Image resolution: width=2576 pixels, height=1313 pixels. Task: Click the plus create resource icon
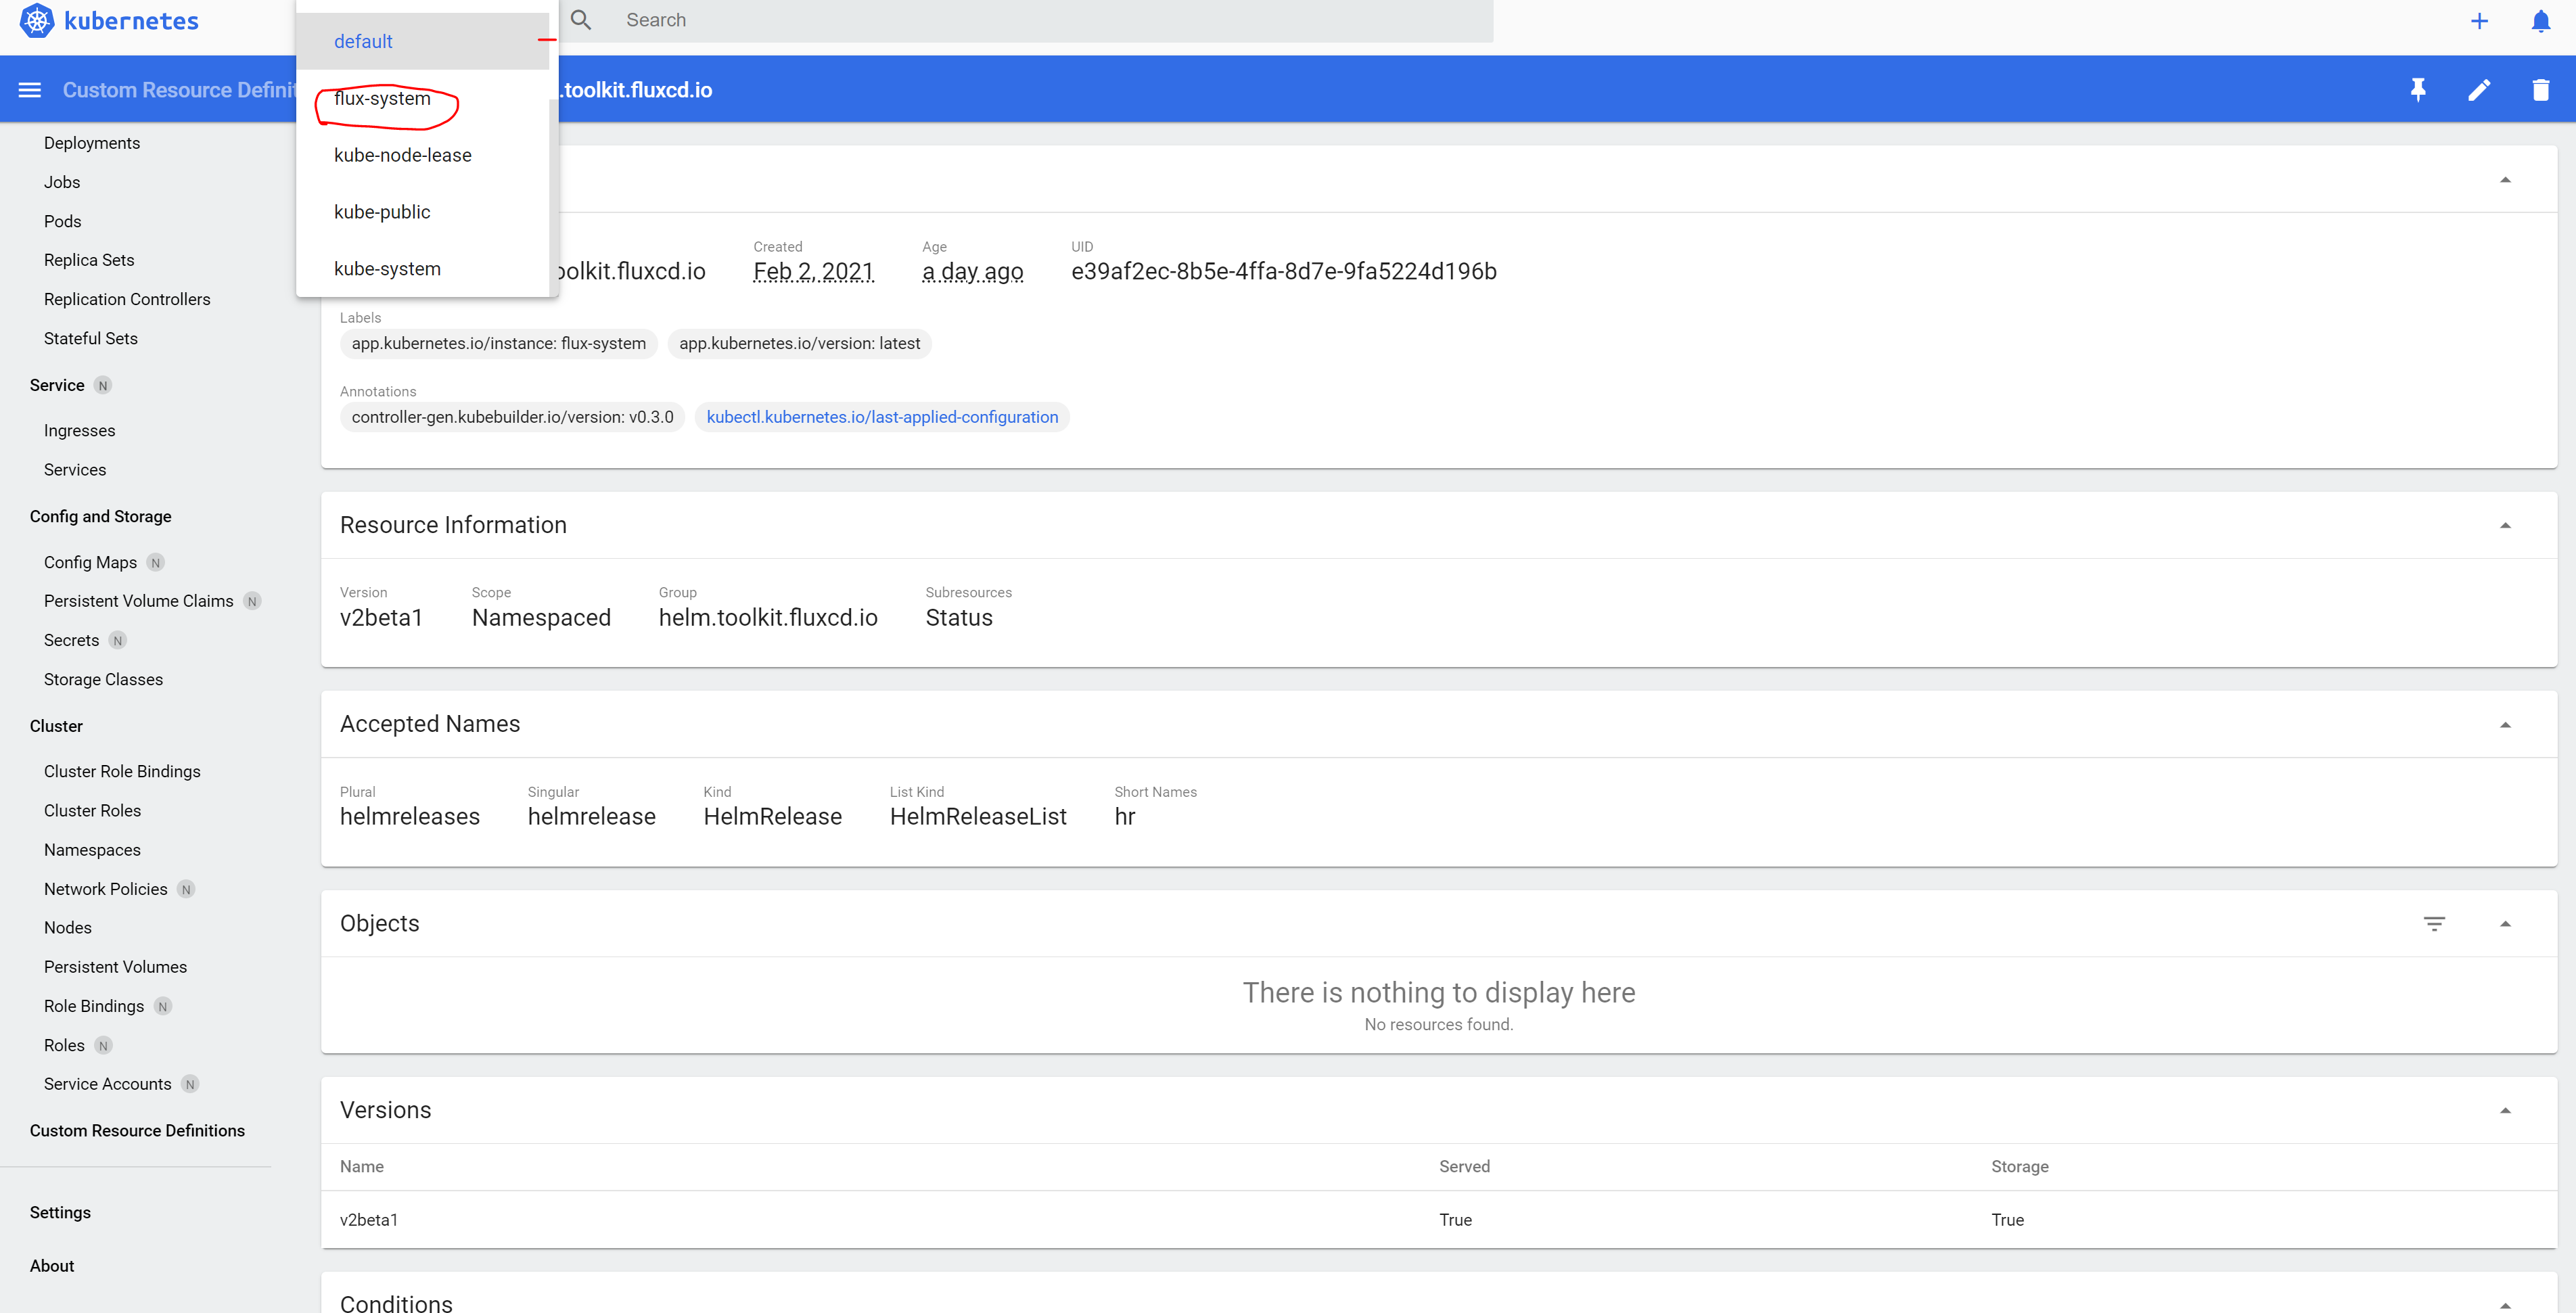(x=2479, y=21)
